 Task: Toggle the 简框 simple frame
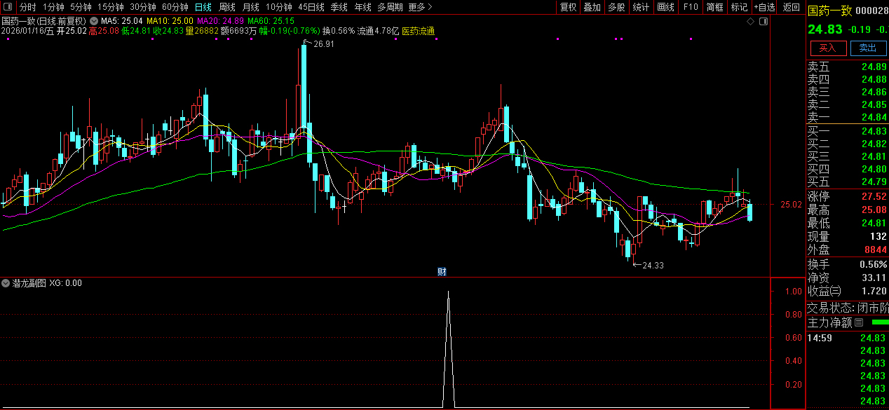[x=715, y=7]
